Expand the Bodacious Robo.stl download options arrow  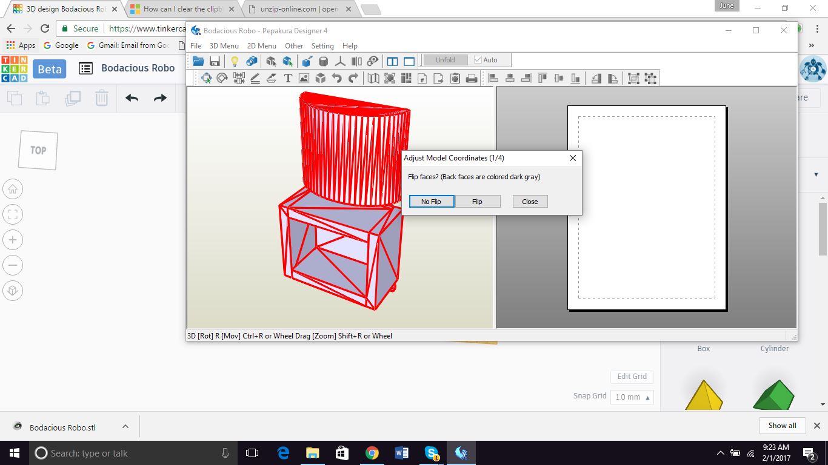tap(125, 426)
